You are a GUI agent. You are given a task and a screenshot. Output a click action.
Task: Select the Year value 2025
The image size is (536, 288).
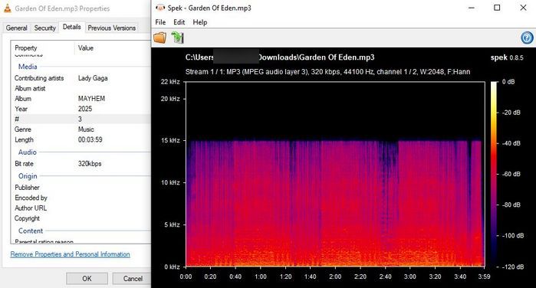pyautogui.click(x=85, y=109)
